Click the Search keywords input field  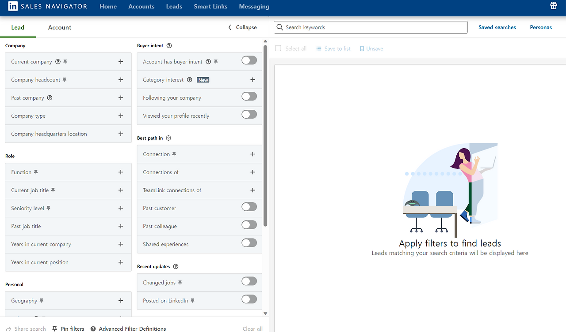coord(371,27)
